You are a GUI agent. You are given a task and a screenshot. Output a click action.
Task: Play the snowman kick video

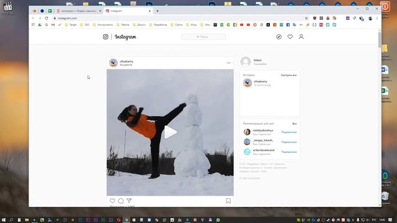coord(171,132)
